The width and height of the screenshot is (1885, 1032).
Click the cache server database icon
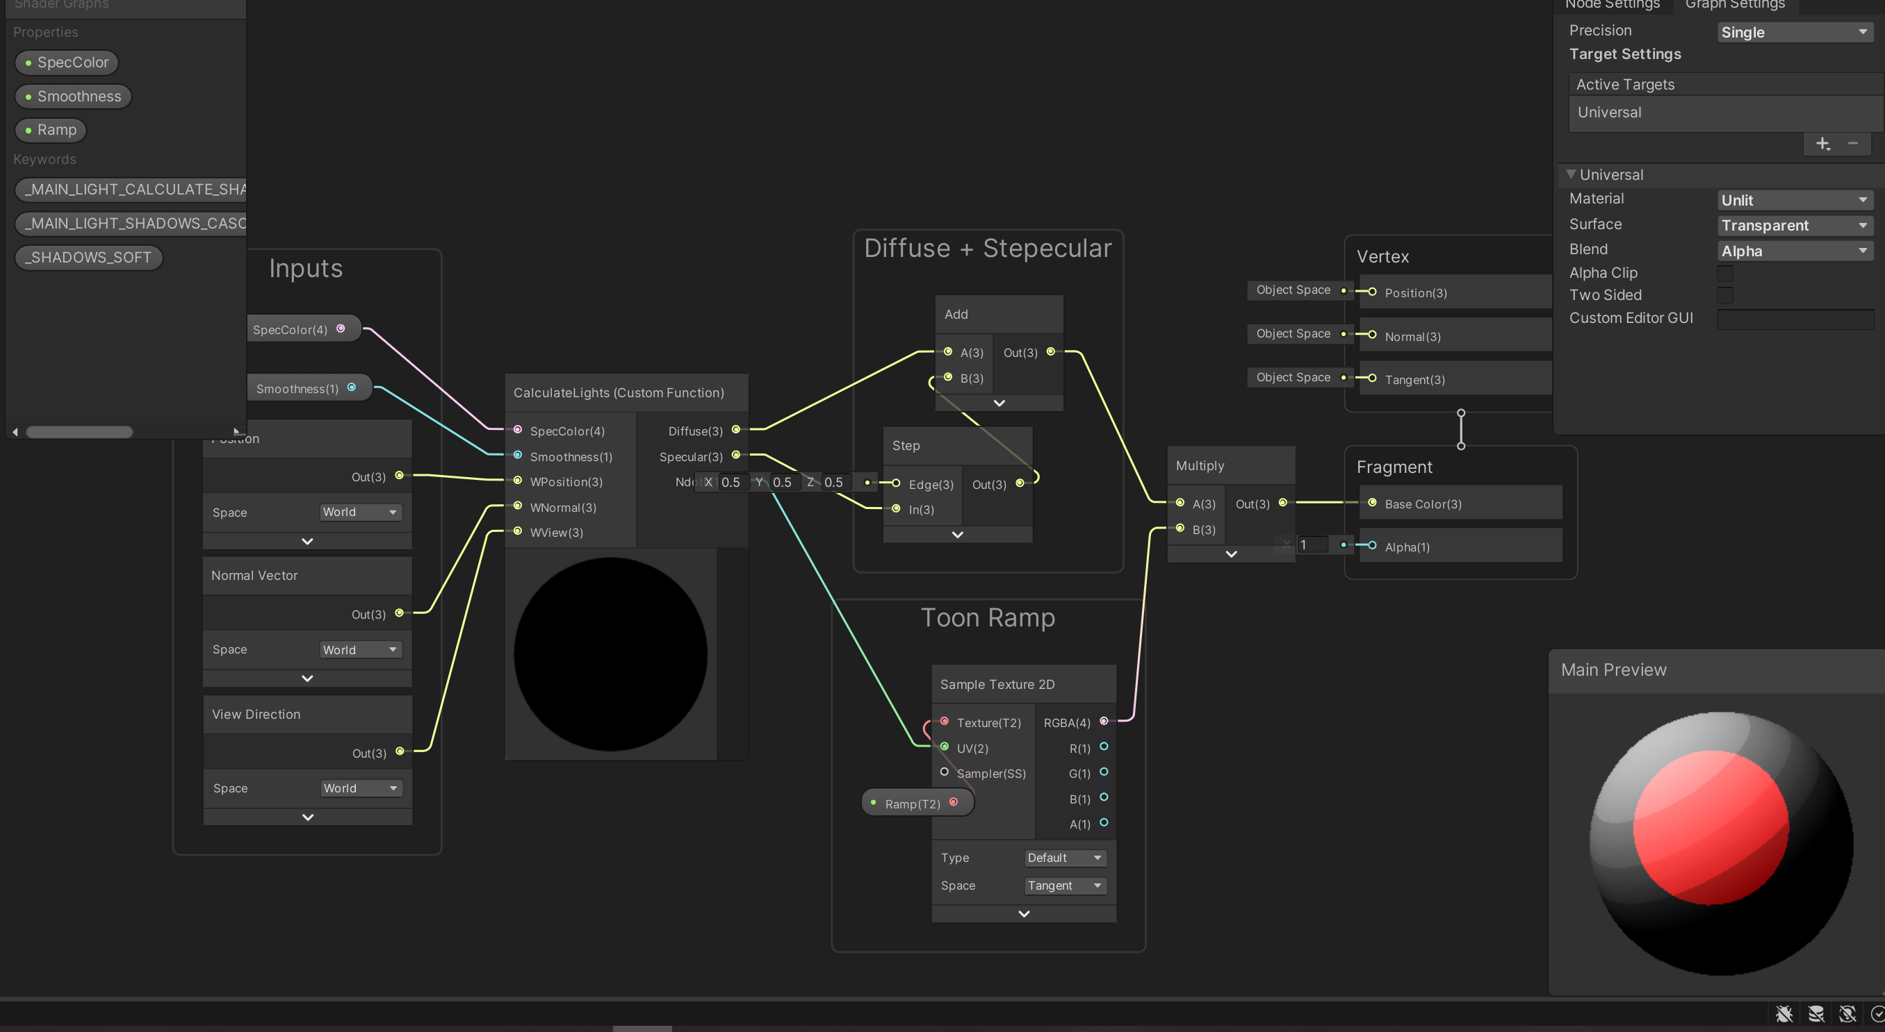1816,1014
